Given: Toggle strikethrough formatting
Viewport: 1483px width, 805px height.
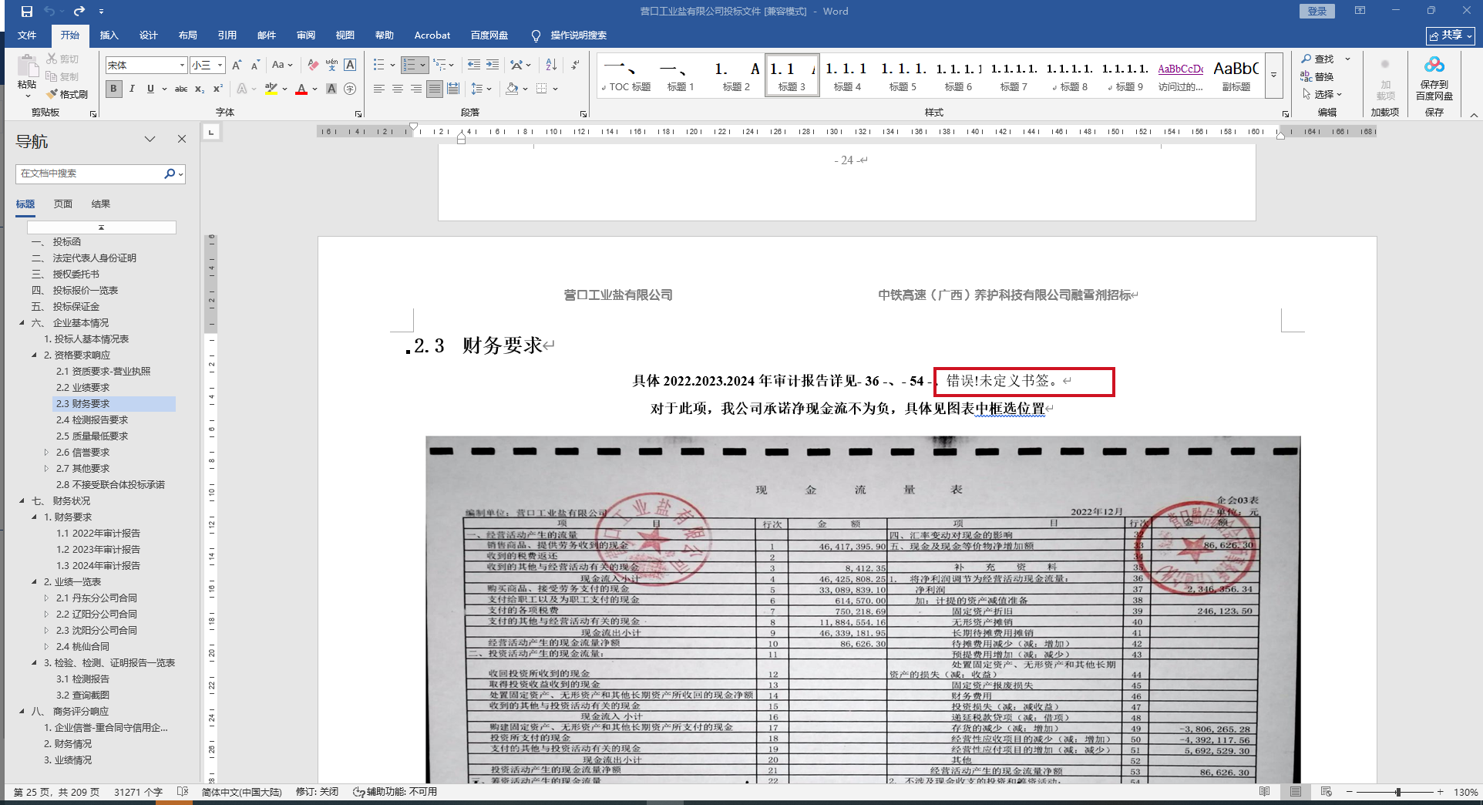Looking at the screenshot, I should point(181,89).
